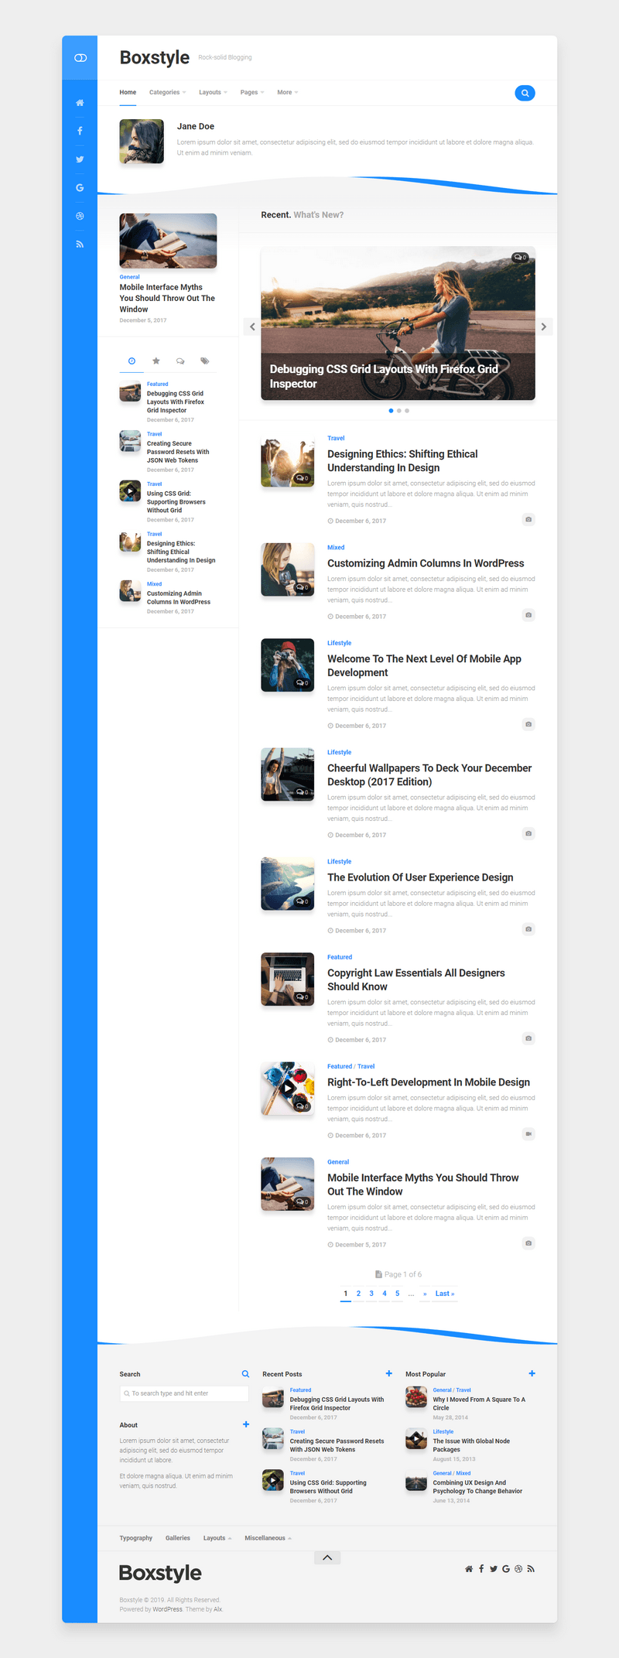Show the previous slide with the left arrow
Viewport: 619px width, 1658px height.
[x=252, y=326]
